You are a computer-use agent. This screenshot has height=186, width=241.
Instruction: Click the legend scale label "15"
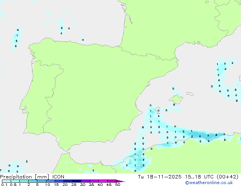pyautogui.click(x=56, y=184)
